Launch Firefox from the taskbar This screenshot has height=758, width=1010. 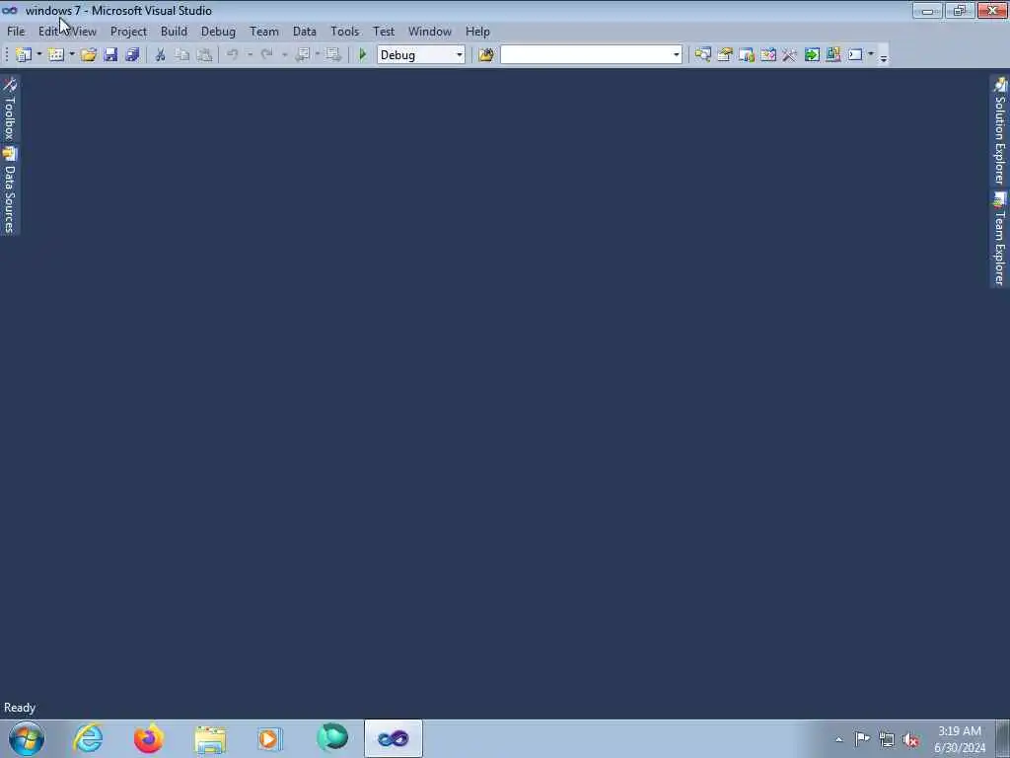point(149,738)
